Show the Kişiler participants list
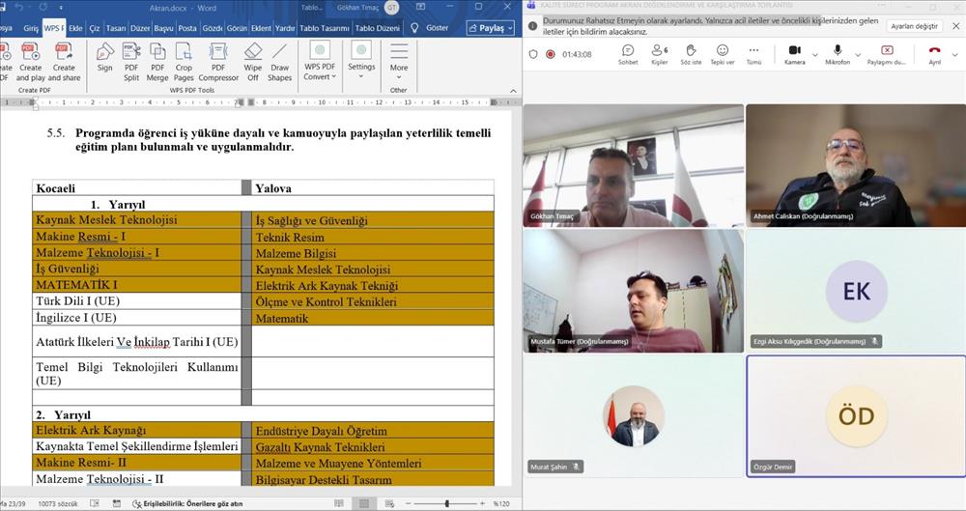The height and width of the screenshot is (511, 966). click(x=660, y=54)
